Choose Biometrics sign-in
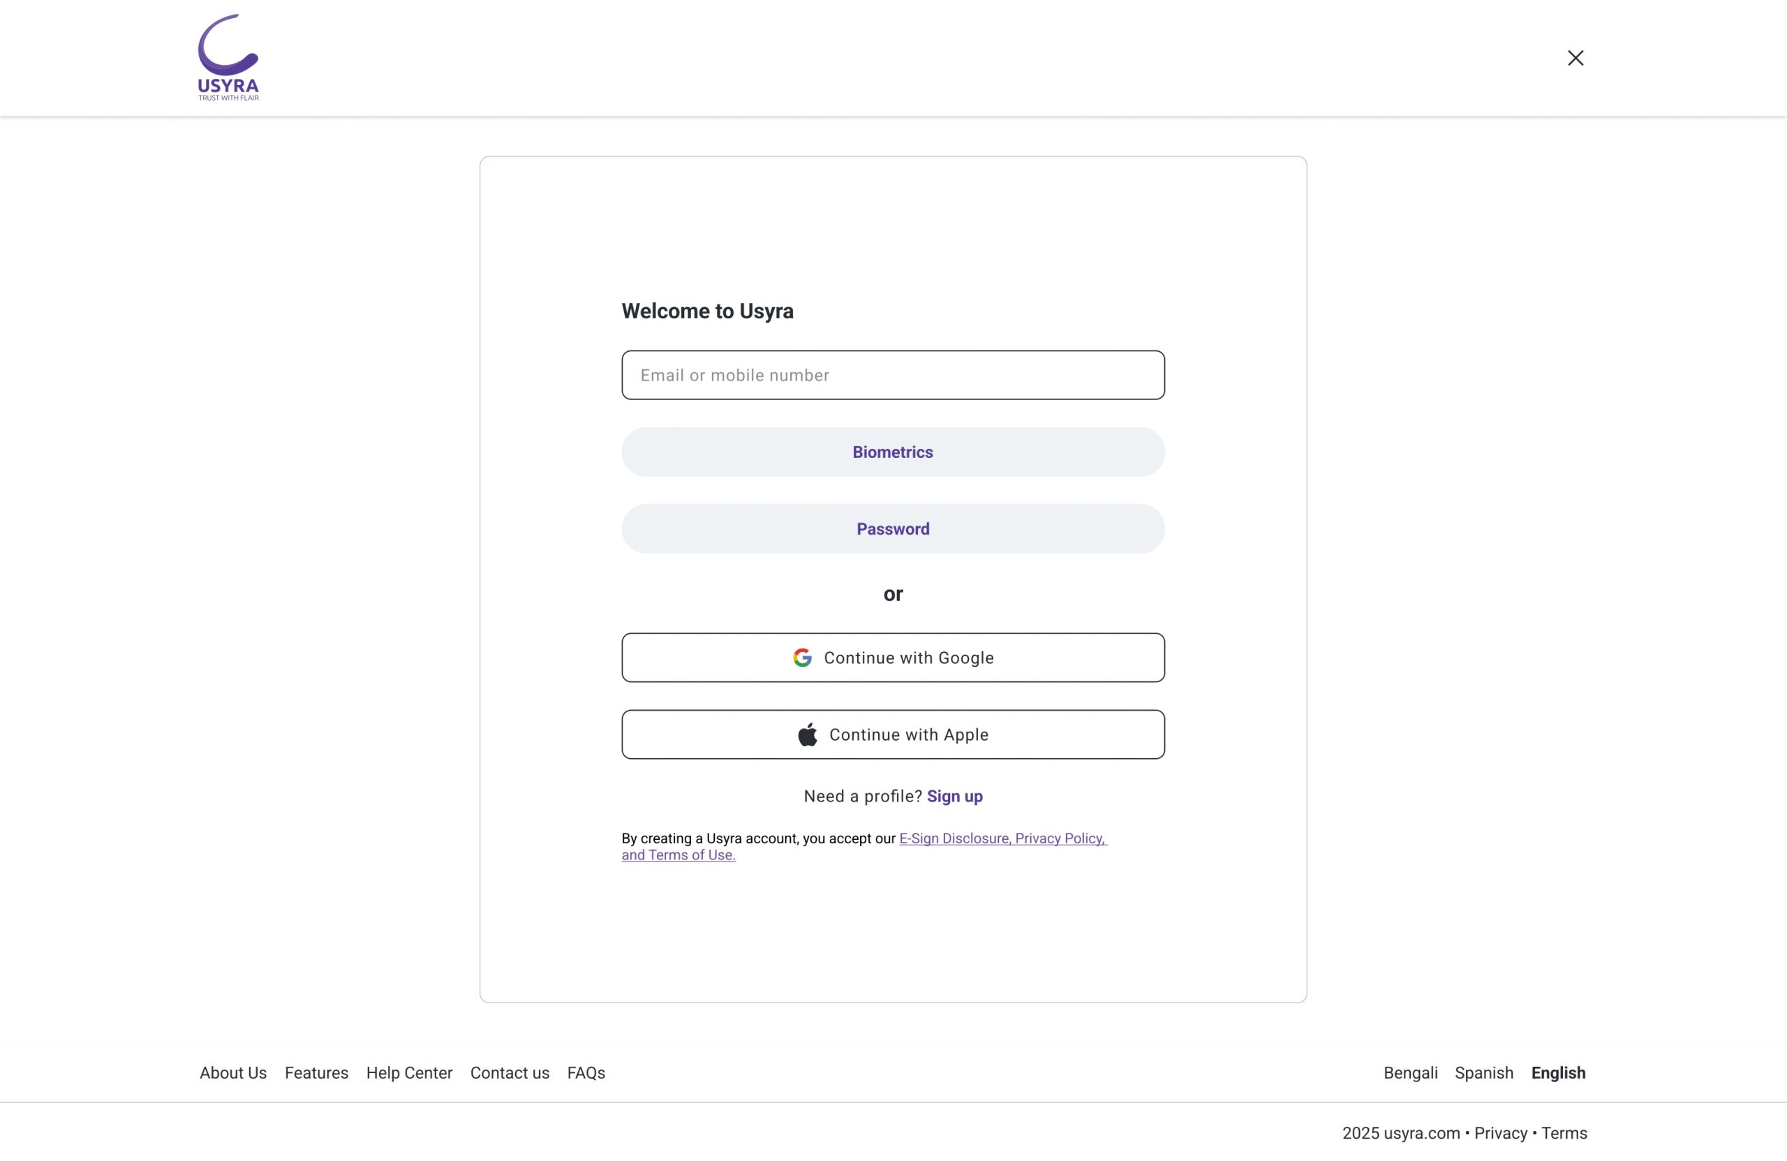This screenshot has width=1787, height=1161. tap(893, 452)
